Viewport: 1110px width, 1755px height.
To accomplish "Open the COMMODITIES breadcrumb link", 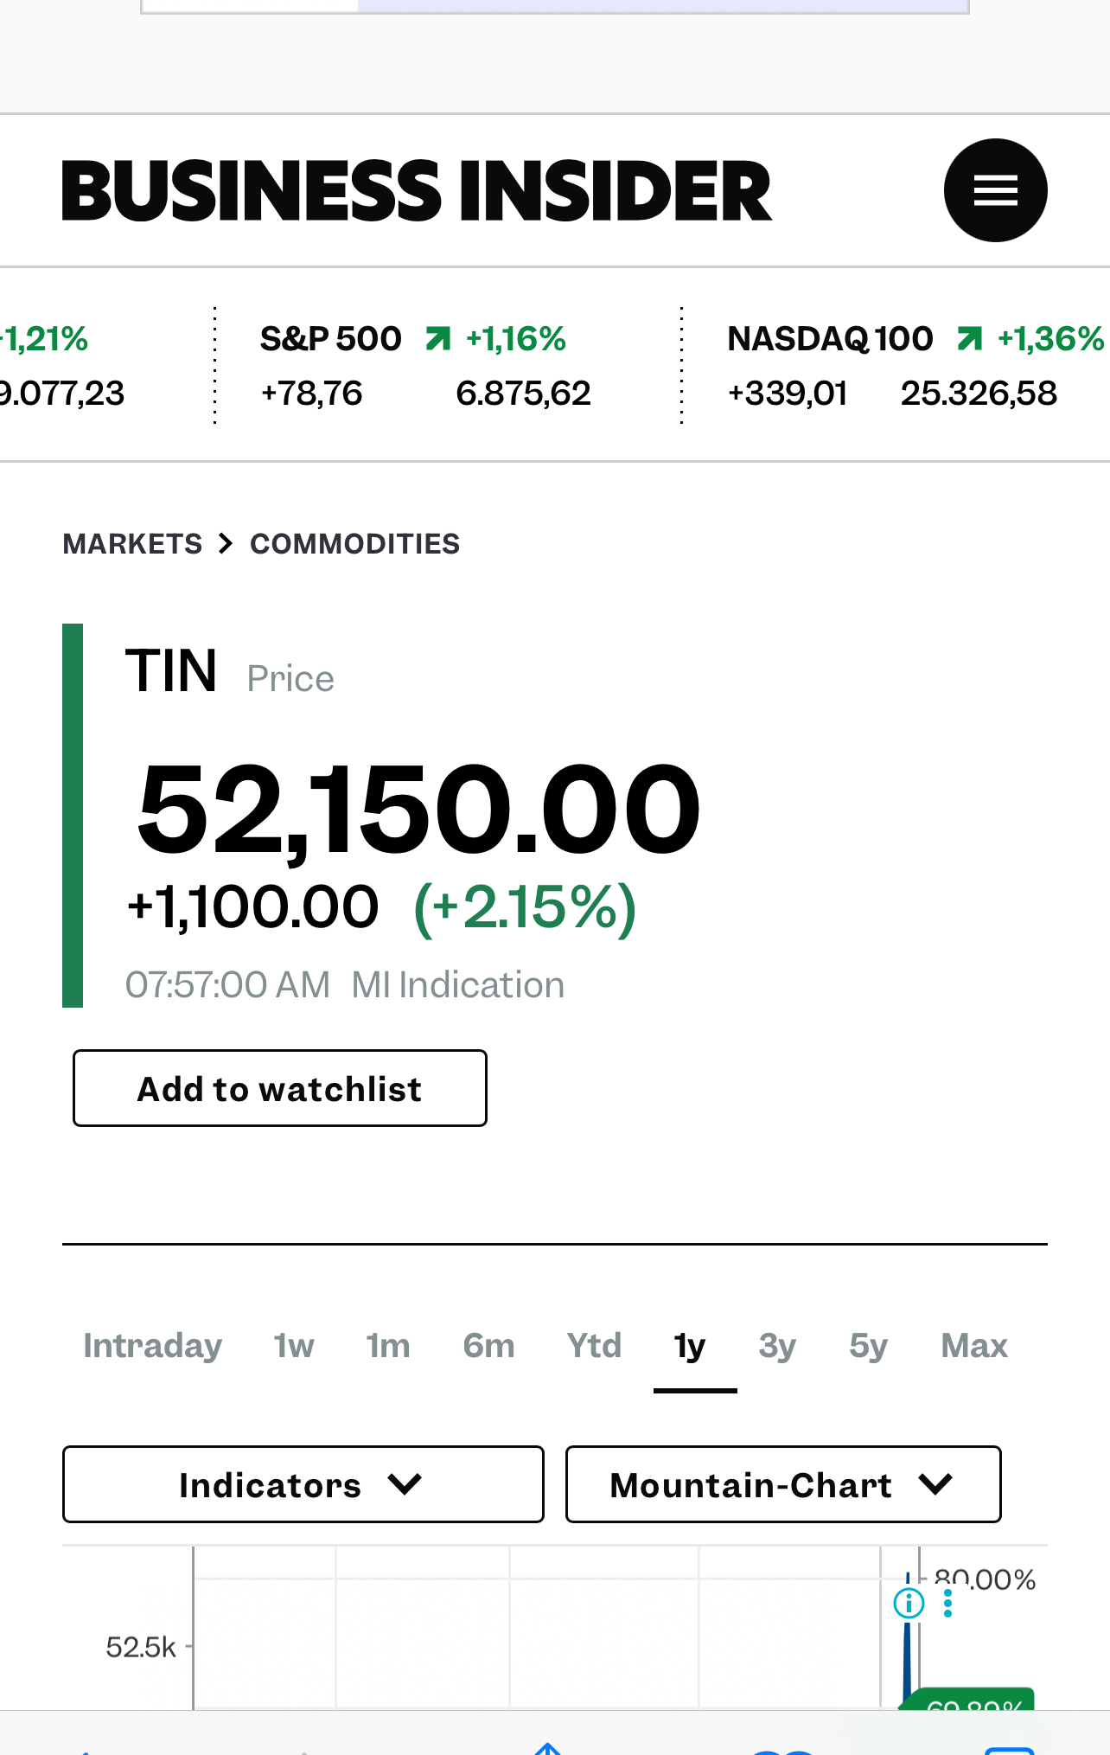I will click(x=354, y=543).
